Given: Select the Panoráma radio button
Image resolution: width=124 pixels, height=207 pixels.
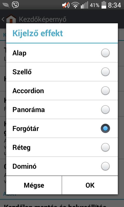Looking at the screenshot, I should tap(105, 109).
